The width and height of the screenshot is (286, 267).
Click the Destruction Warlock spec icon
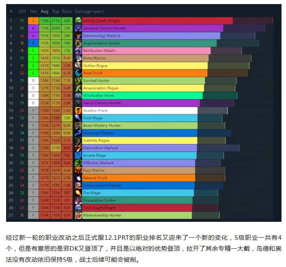click(79, 148)
